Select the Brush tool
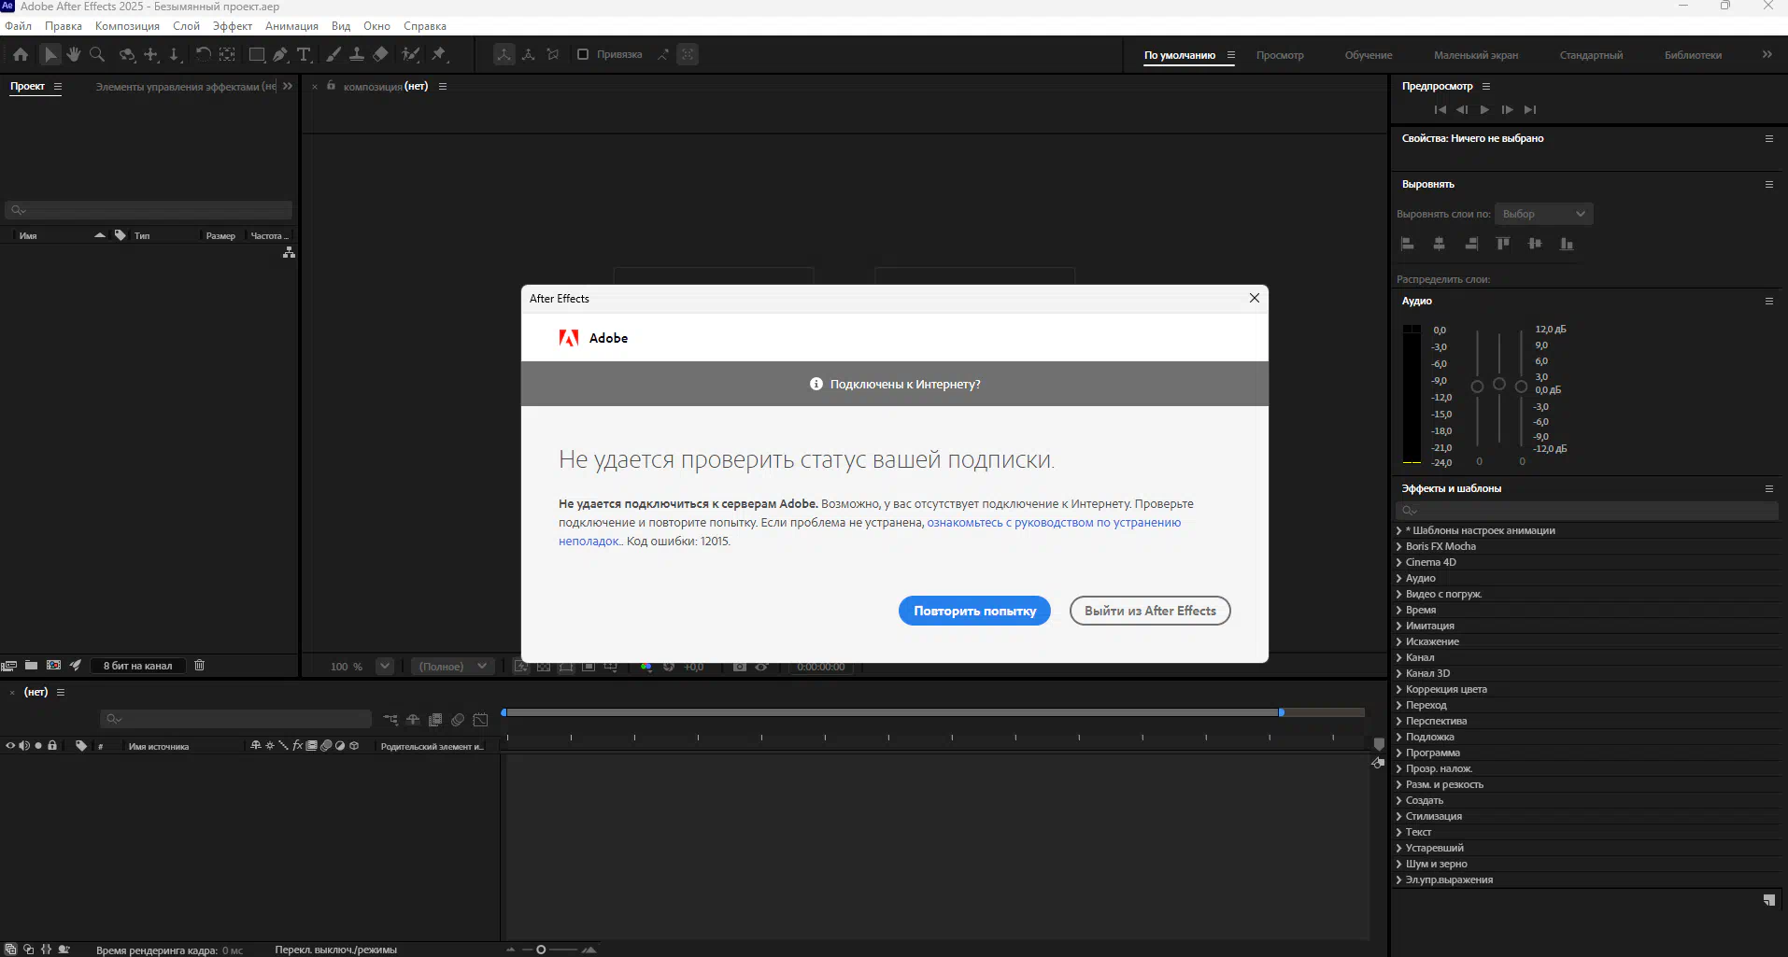This screenshot has height=957, width=1788. point(333,55)
